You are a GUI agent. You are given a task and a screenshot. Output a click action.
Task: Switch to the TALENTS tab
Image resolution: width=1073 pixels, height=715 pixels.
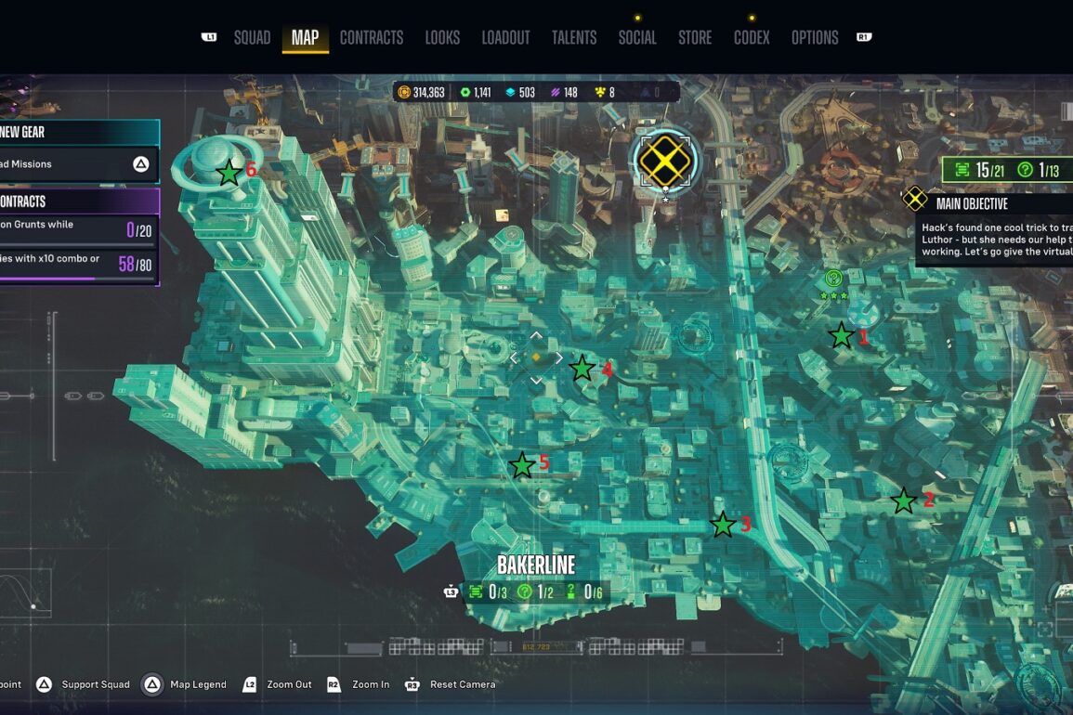[574, 38]
